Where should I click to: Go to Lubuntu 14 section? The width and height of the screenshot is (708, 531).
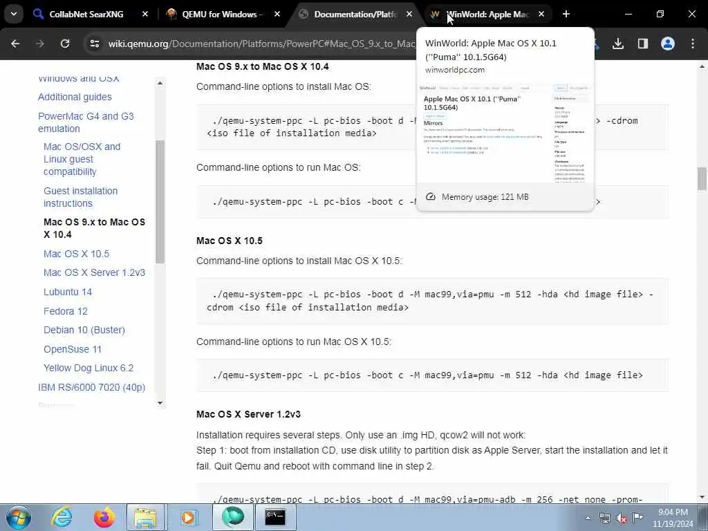[x=68, y=292]
